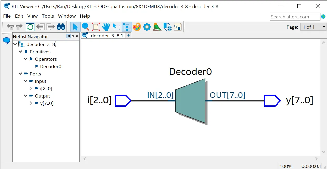Viewport: 327px width, 169px height.
Task: Toggle the Netlist Navigator panel icon
Action: pyautogui.click(x=127, y=27)
